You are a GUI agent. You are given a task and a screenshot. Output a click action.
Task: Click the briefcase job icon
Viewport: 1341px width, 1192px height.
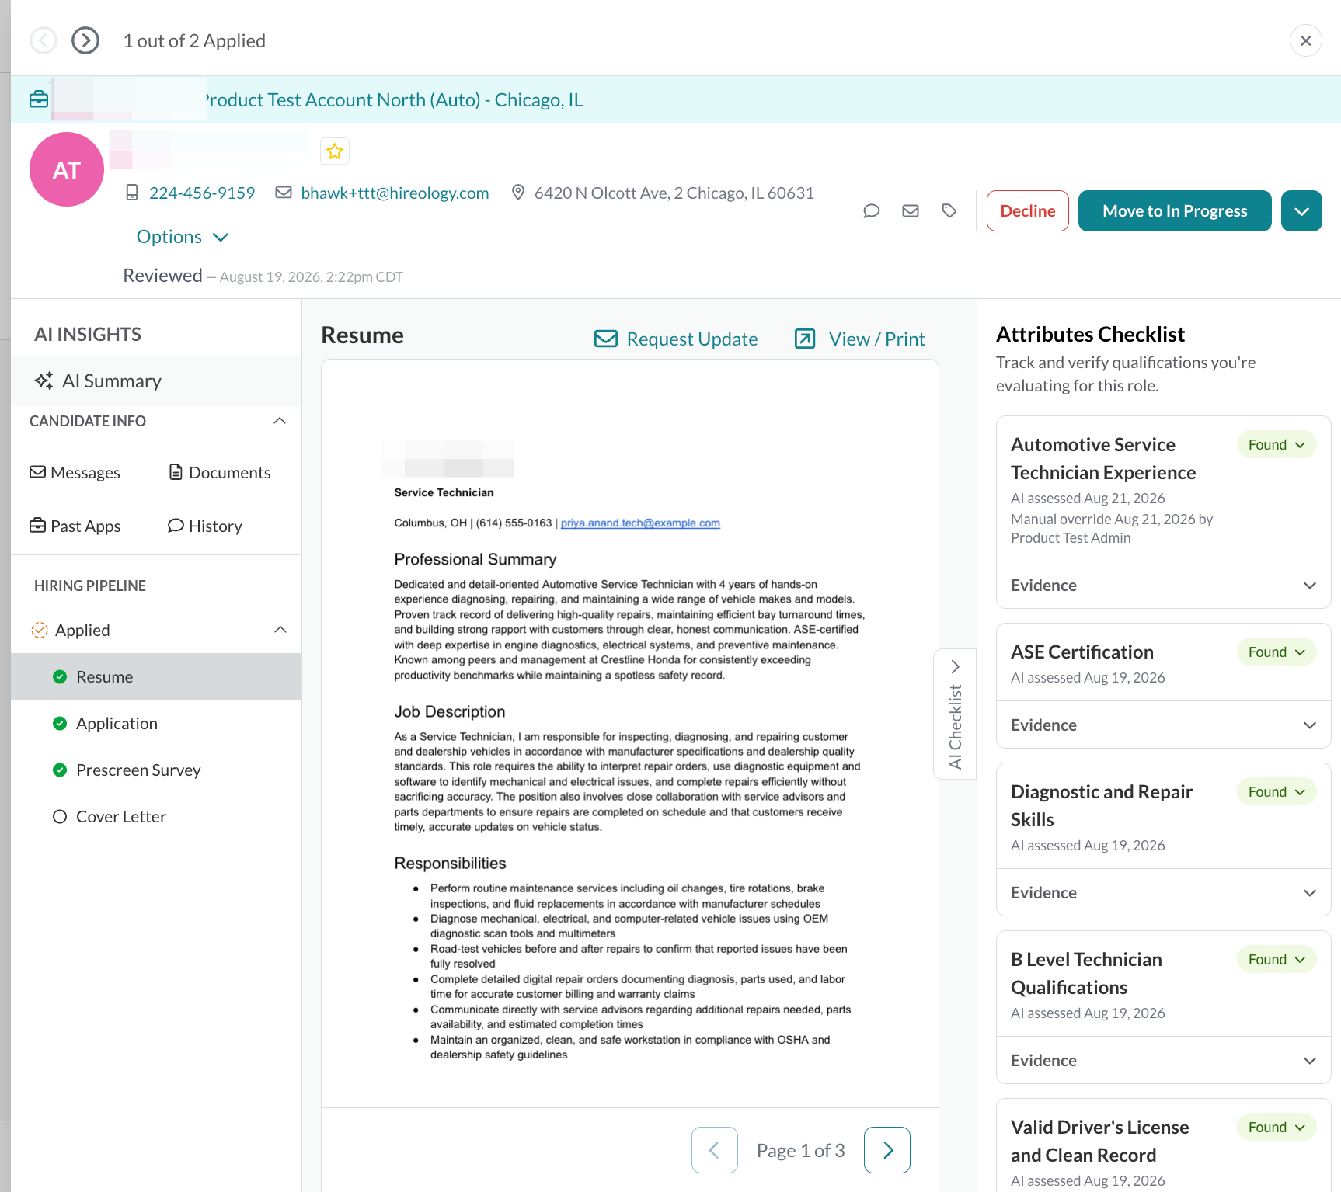[x=39, y=99]
